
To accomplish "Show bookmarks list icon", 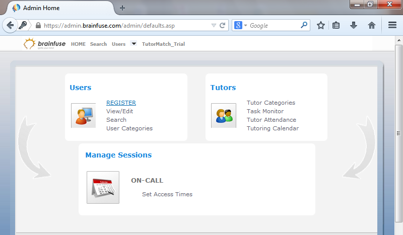I will point(336,25).
